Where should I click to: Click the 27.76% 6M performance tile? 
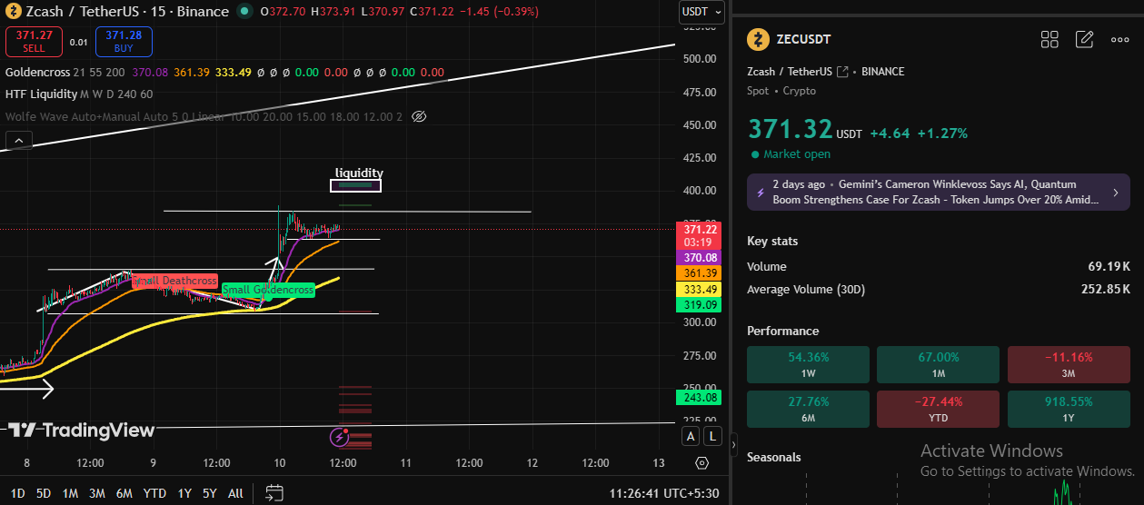[808, 409]
